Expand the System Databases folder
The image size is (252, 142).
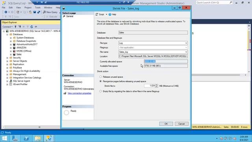(11, 38)
